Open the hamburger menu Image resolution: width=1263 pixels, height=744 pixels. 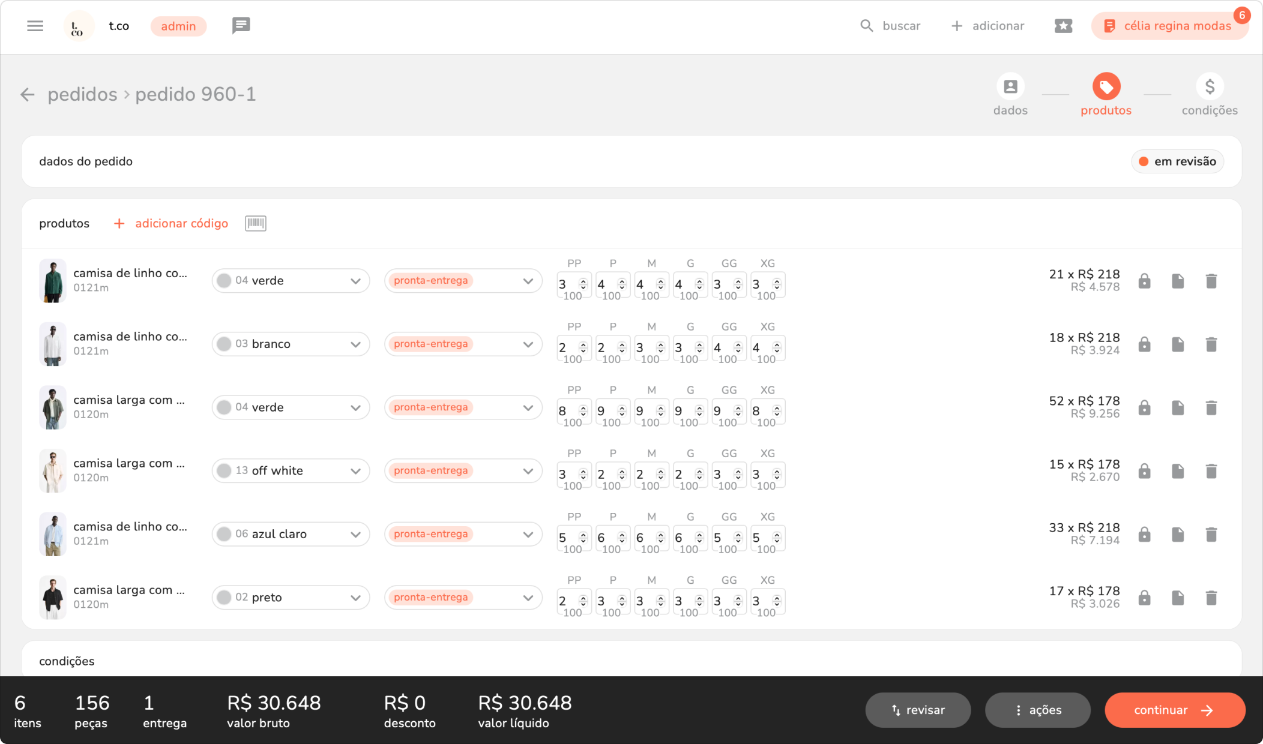[x=35, y=26]
